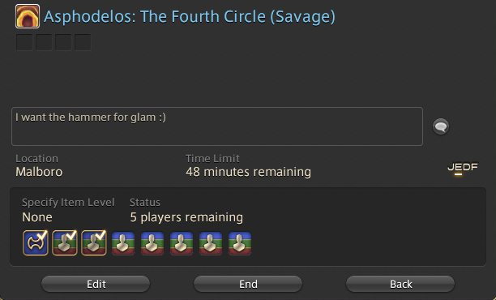Click the second filled party slot
The height and width of the screenshot is (300, 496).
coord(65,242)
